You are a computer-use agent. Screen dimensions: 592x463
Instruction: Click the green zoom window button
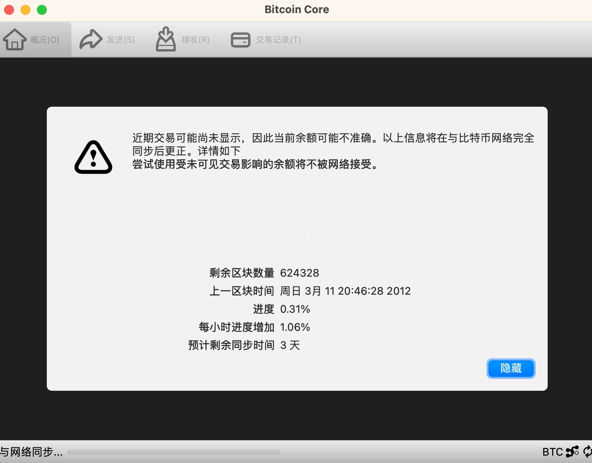[x=42, y=10]
